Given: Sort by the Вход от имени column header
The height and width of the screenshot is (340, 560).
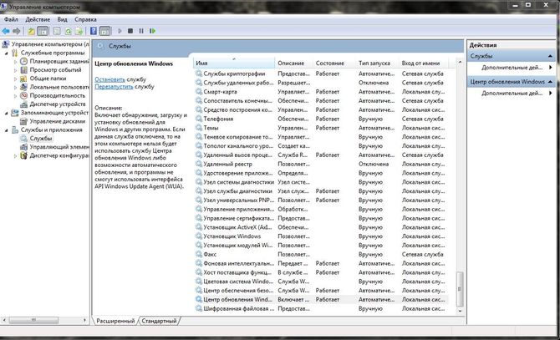Looking at the screenshot, I should pyautogui.click(x=424, y=63).
